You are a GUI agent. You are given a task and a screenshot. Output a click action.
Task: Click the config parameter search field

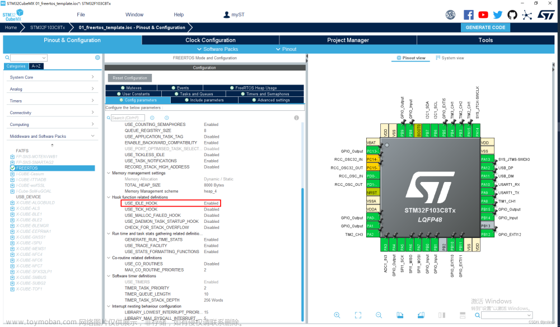128,118
